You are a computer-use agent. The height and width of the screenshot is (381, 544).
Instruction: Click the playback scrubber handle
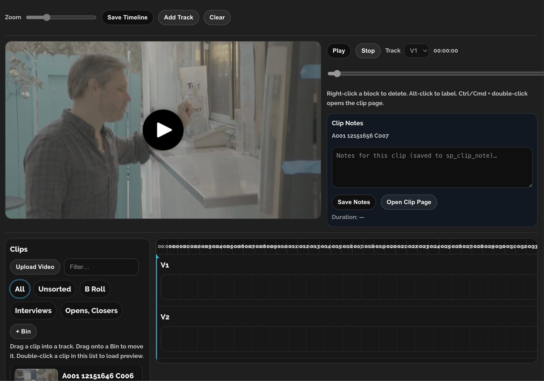[x=337, y=74]
